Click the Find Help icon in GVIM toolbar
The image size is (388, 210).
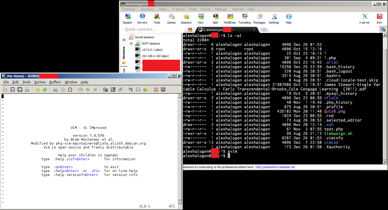click(x=163, y=90)
